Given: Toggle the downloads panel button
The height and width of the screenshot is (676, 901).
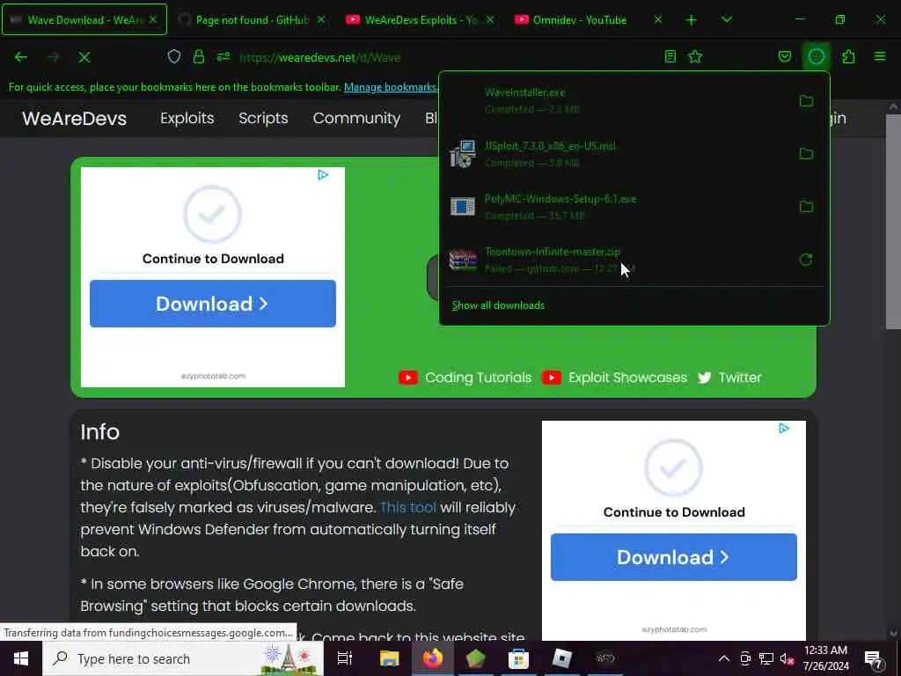Looking at the screenshot, I should click(816, 56).
